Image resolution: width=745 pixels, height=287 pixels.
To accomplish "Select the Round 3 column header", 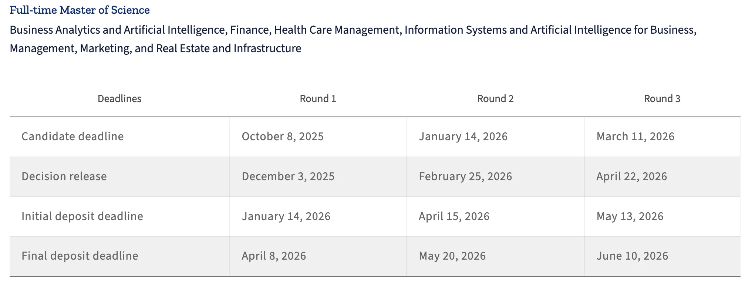I will tap(662, 99).
